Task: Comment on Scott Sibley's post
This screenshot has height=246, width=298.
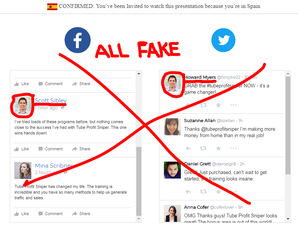Action: click(x=50, y=149)
